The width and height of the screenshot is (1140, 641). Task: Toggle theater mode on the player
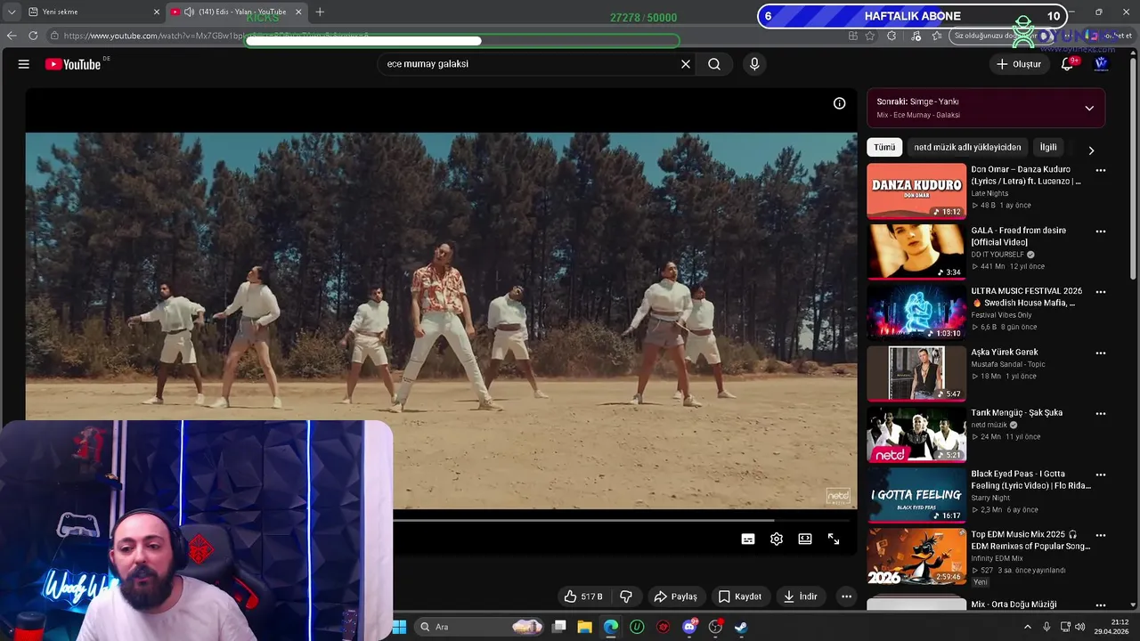805,539
